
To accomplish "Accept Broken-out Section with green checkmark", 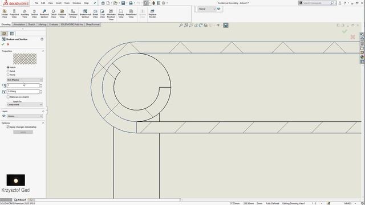I will click(3, 44).
